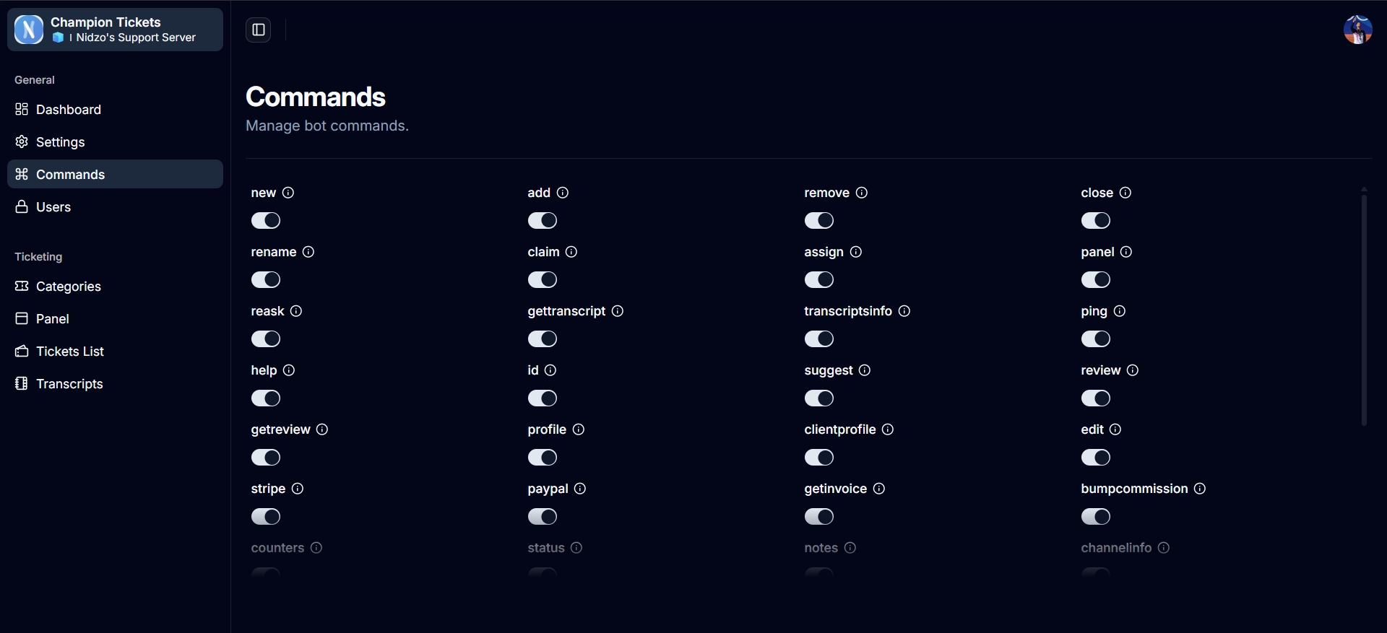Click the info icon beside 'clientprofile'
Viewport: 1387px width, 633px height.
pyautogui.click(x=888, y=429)
